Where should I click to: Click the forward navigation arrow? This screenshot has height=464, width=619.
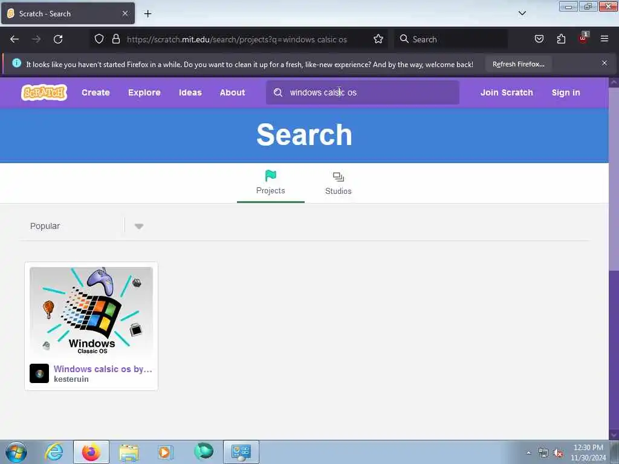tap(36, 39)
